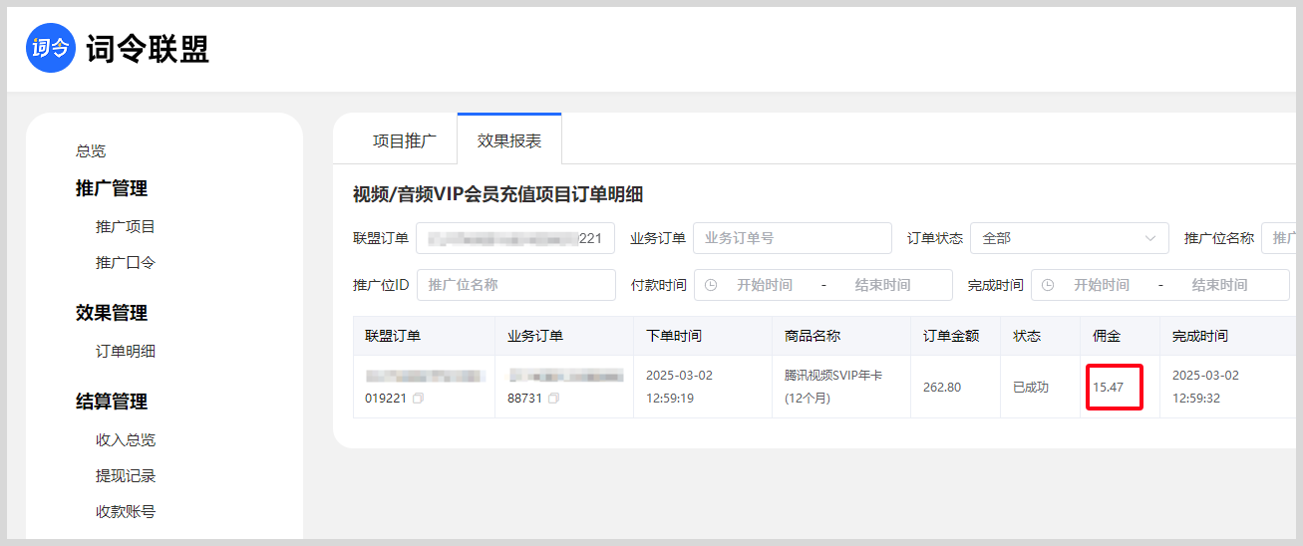Viewport: 1303px width, 546px height.
Task: Open 收入总览 in the sidebar
Action: tap(126, 440)
